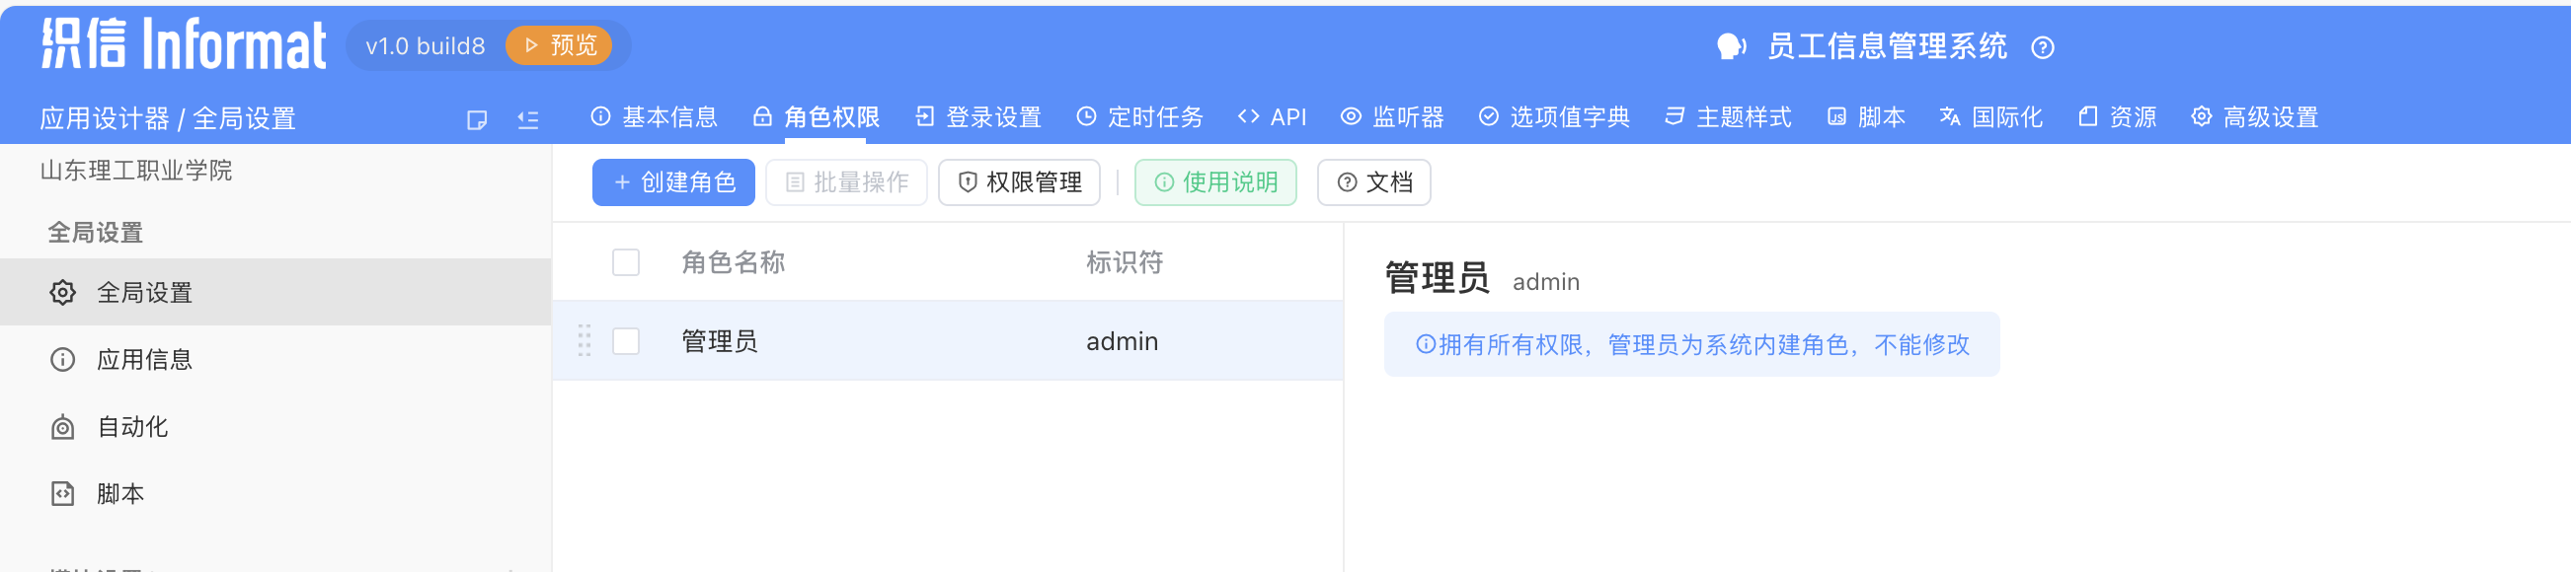The height and width of the screenshot is (572, 2571).
Task: Check the 管理员 role checkbox
Action: [626, 341]
